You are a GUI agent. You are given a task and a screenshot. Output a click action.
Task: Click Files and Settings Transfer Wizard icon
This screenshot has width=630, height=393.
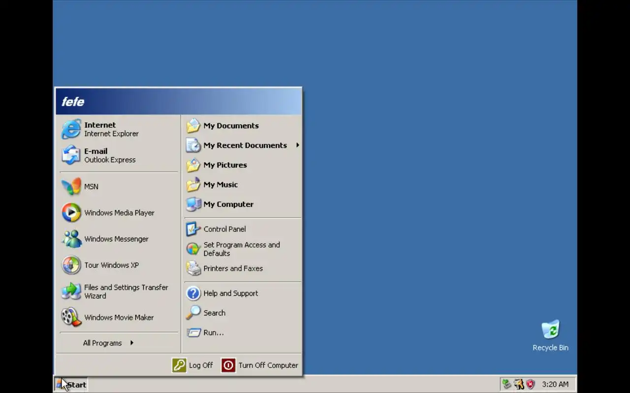pos(71,291)
